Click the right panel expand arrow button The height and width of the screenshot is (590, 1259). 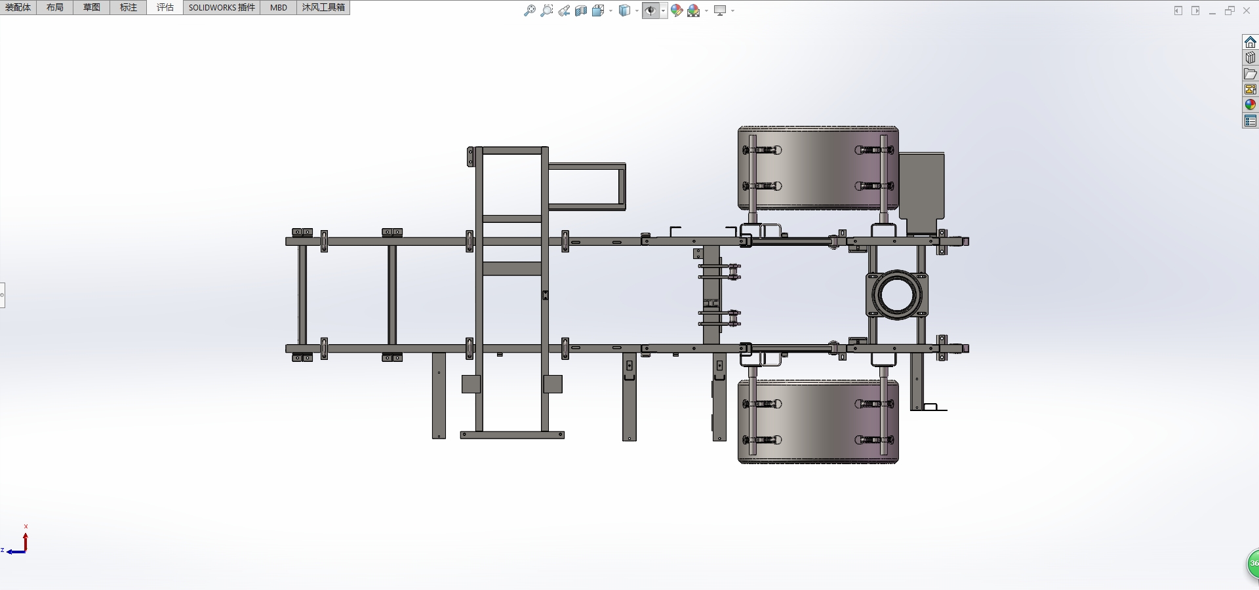pyautogui.click(x=1195, y=10)
